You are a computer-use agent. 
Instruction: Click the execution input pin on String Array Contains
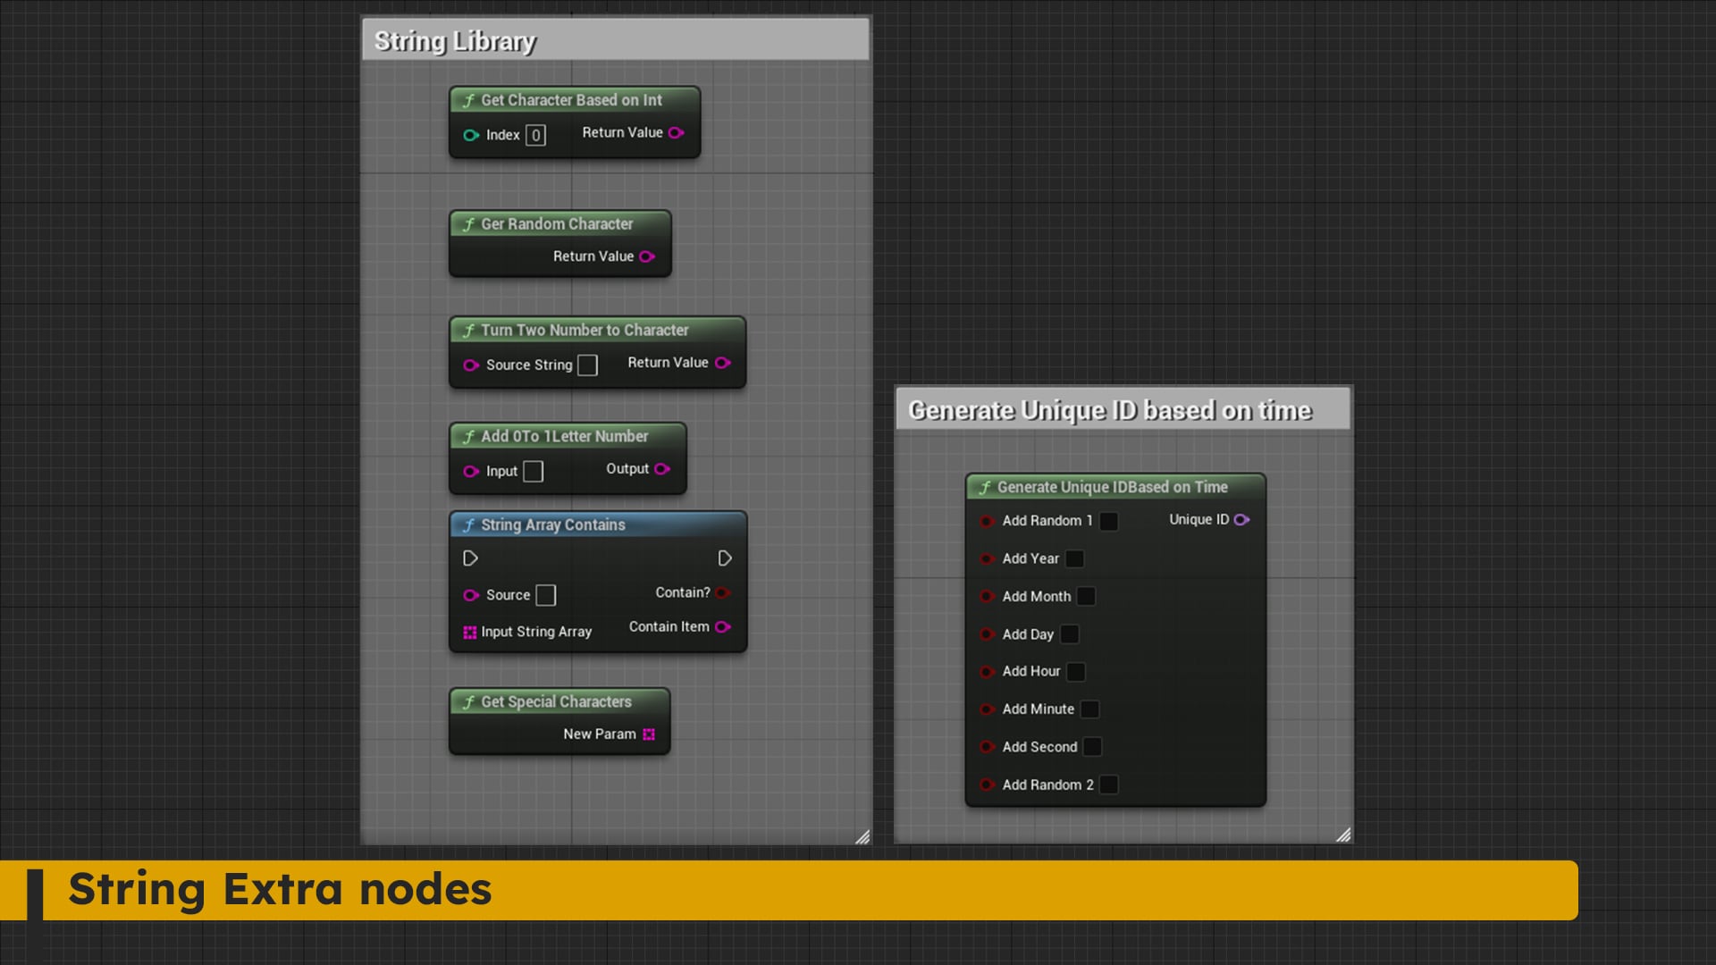tap(471, 558)
